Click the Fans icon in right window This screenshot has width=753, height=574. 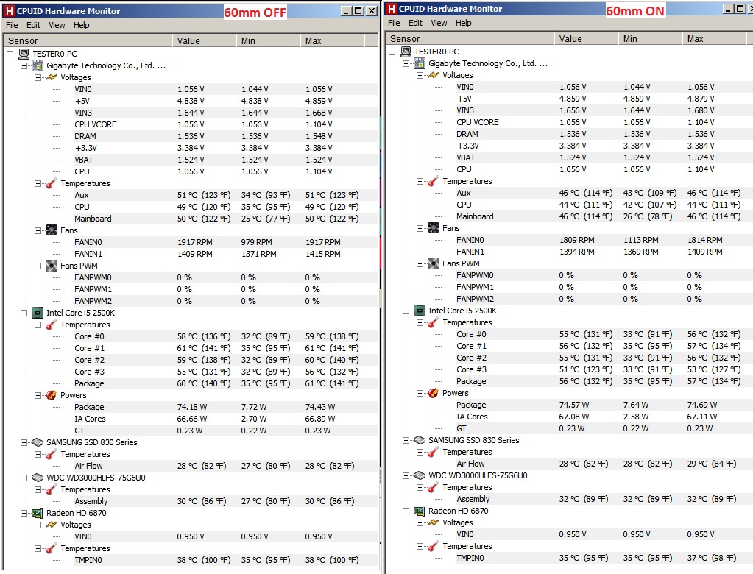(434, 228)
